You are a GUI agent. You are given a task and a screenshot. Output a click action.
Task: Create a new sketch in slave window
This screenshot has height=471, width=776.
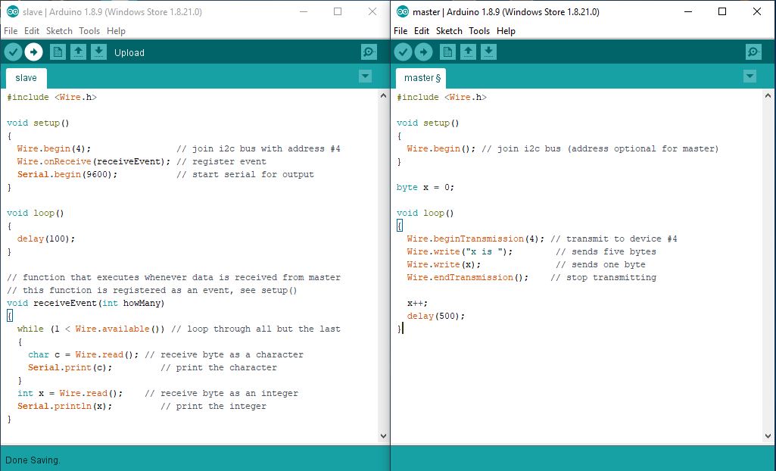pyautogui.click(x=58, y=52)
